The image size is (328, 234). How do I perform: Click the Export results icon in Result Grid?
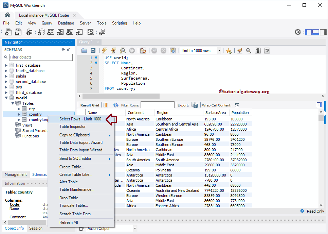tap(195, 105)
